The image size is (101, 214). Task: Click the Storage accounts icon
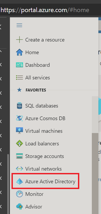[x=19, y=156]
